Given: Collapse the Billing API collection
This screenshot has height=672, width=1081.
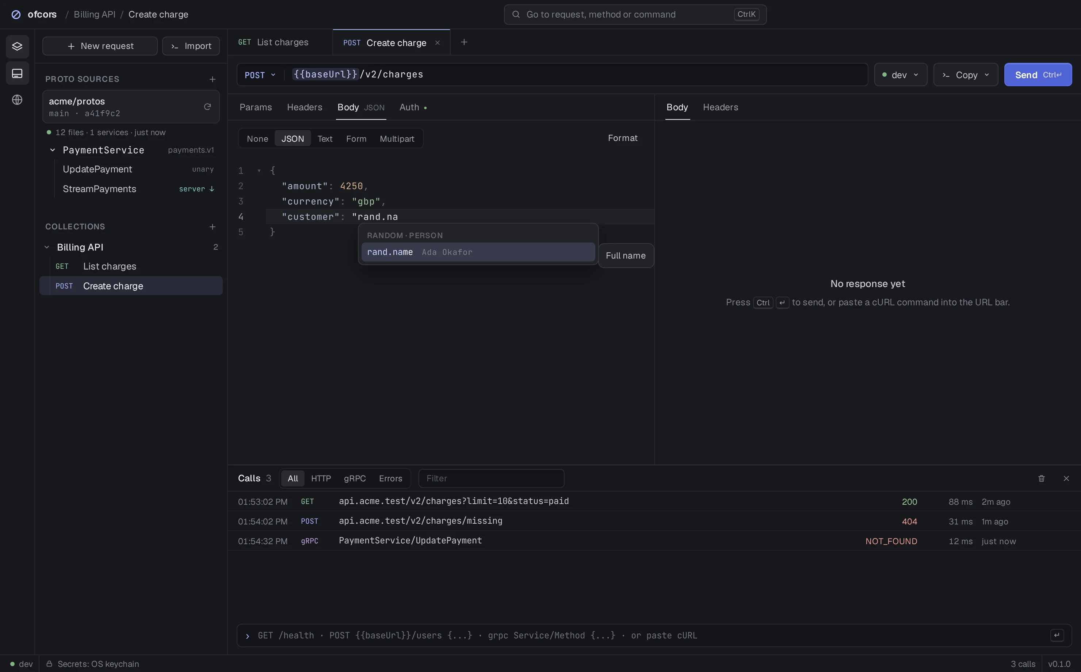Looking at the screenshot, I should click(47, 247).
